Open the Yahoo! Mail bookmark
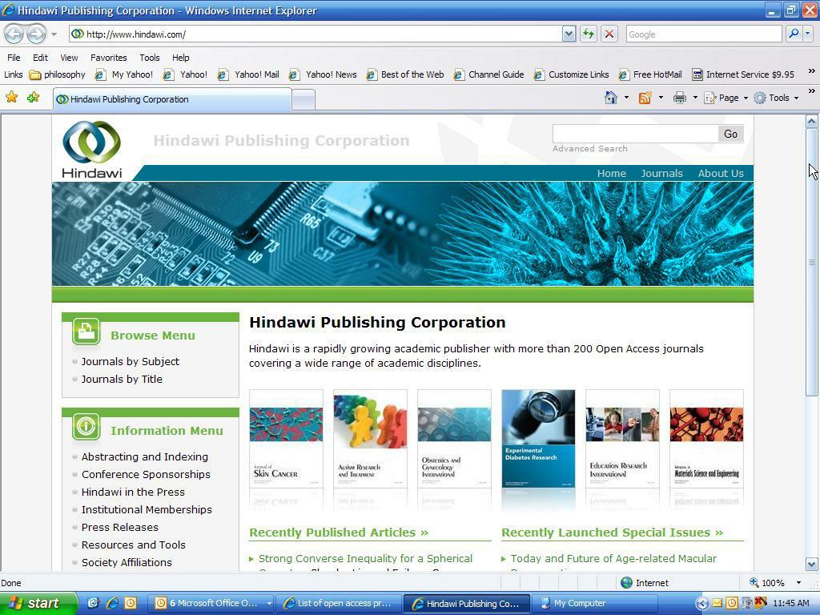Viewport: 820px width, 615px height. pos(248,74)
